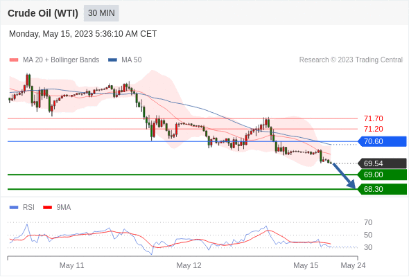Click the 71.70 resistance label

click(374, 118)
